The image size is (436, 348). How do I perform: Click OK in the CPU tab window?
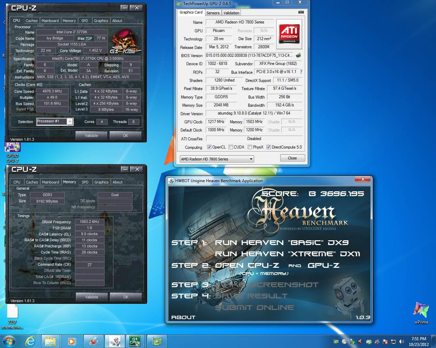click(x=125, y=136)
